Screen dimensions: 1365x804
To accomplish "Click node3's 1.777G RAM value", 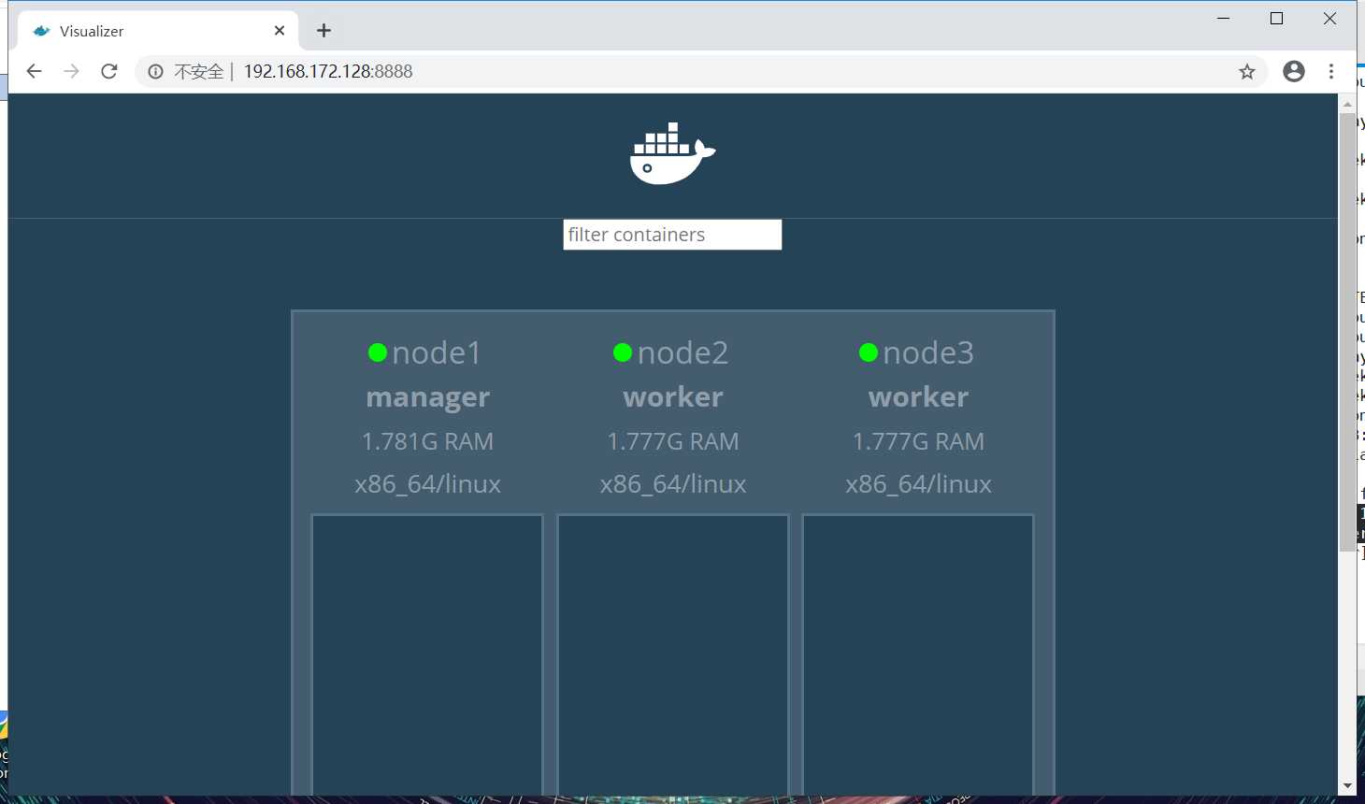I will pos(919,441).
